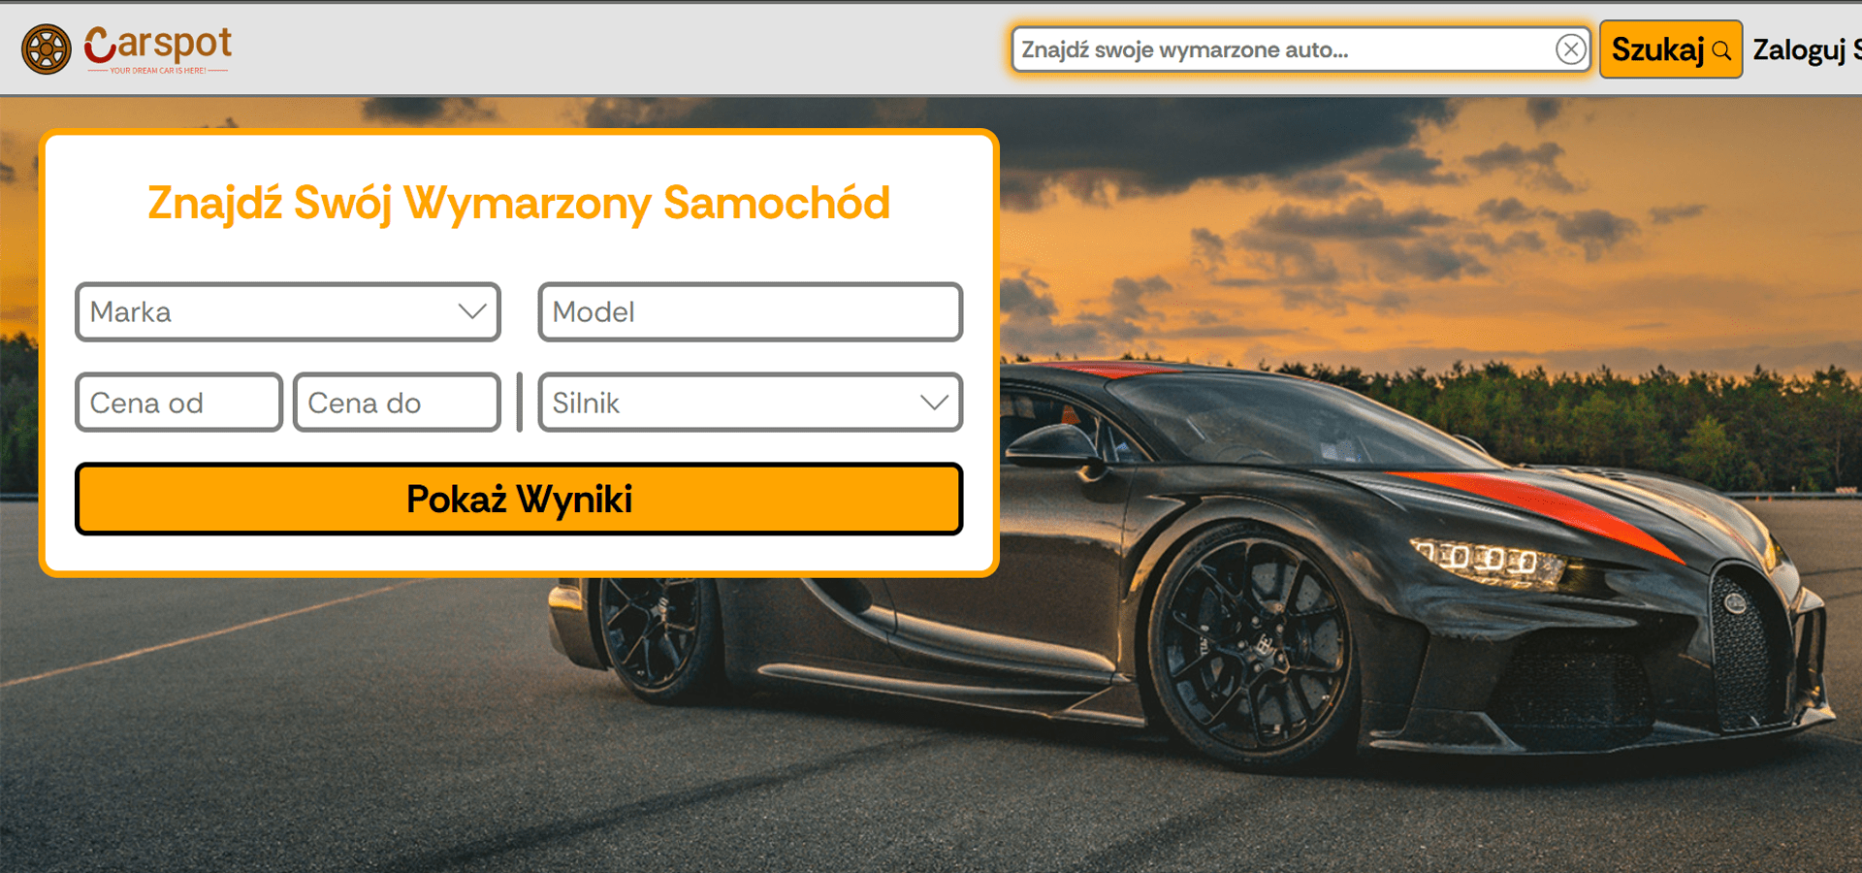The height and width of the screenshot is (873, 1862).
Task: Click the Szukaj button label
Action: (1657, 49)
